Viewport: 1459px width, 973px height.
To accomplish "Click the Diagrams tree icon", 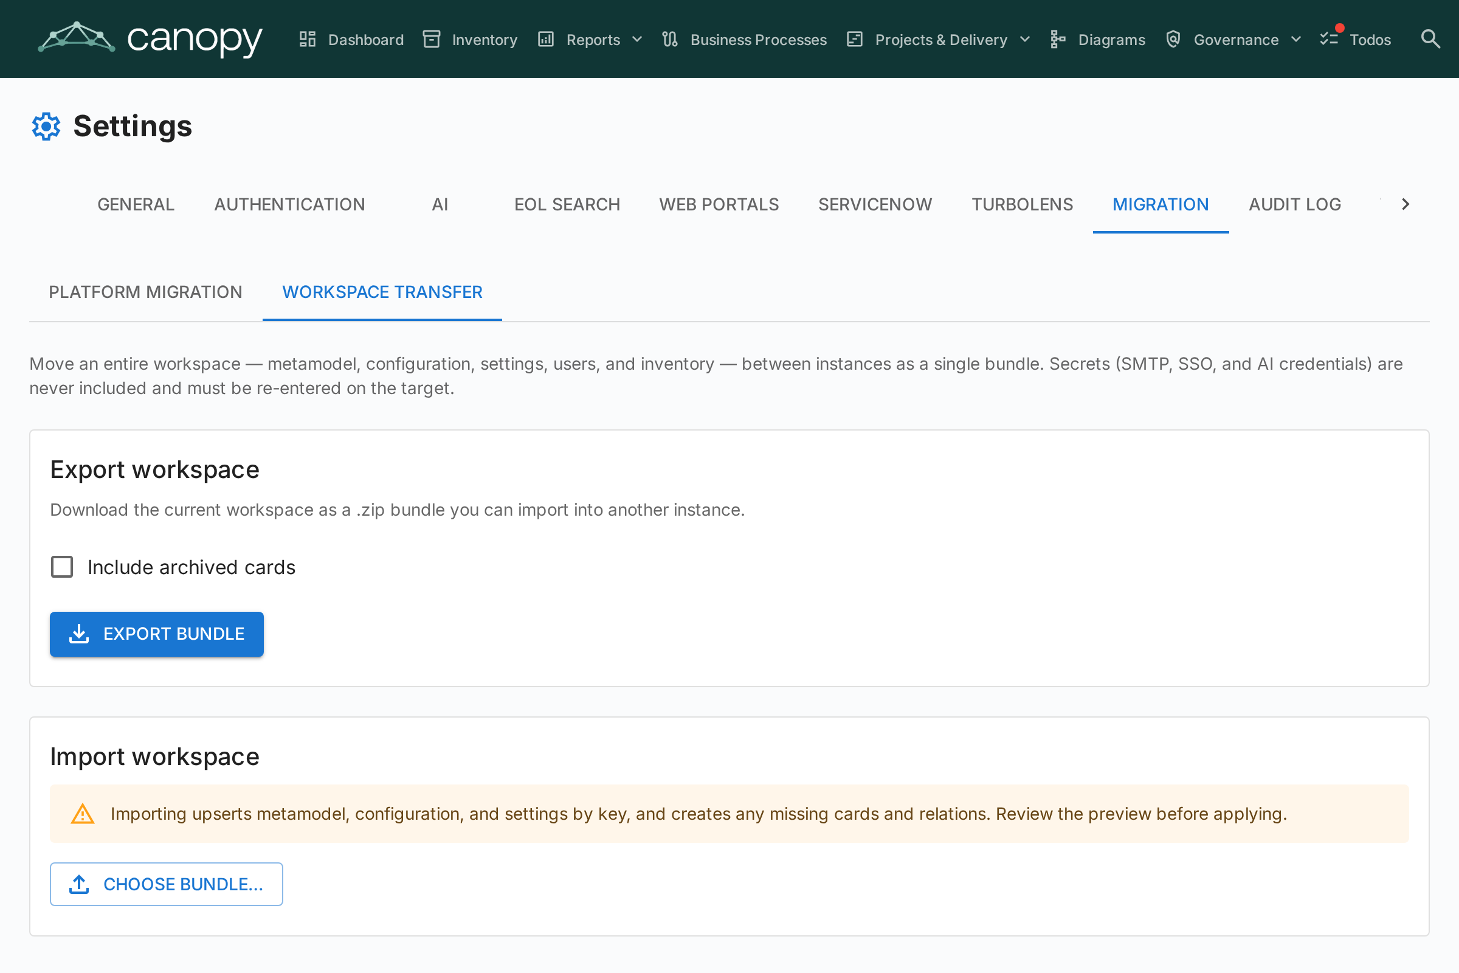I will (1058, 39).
